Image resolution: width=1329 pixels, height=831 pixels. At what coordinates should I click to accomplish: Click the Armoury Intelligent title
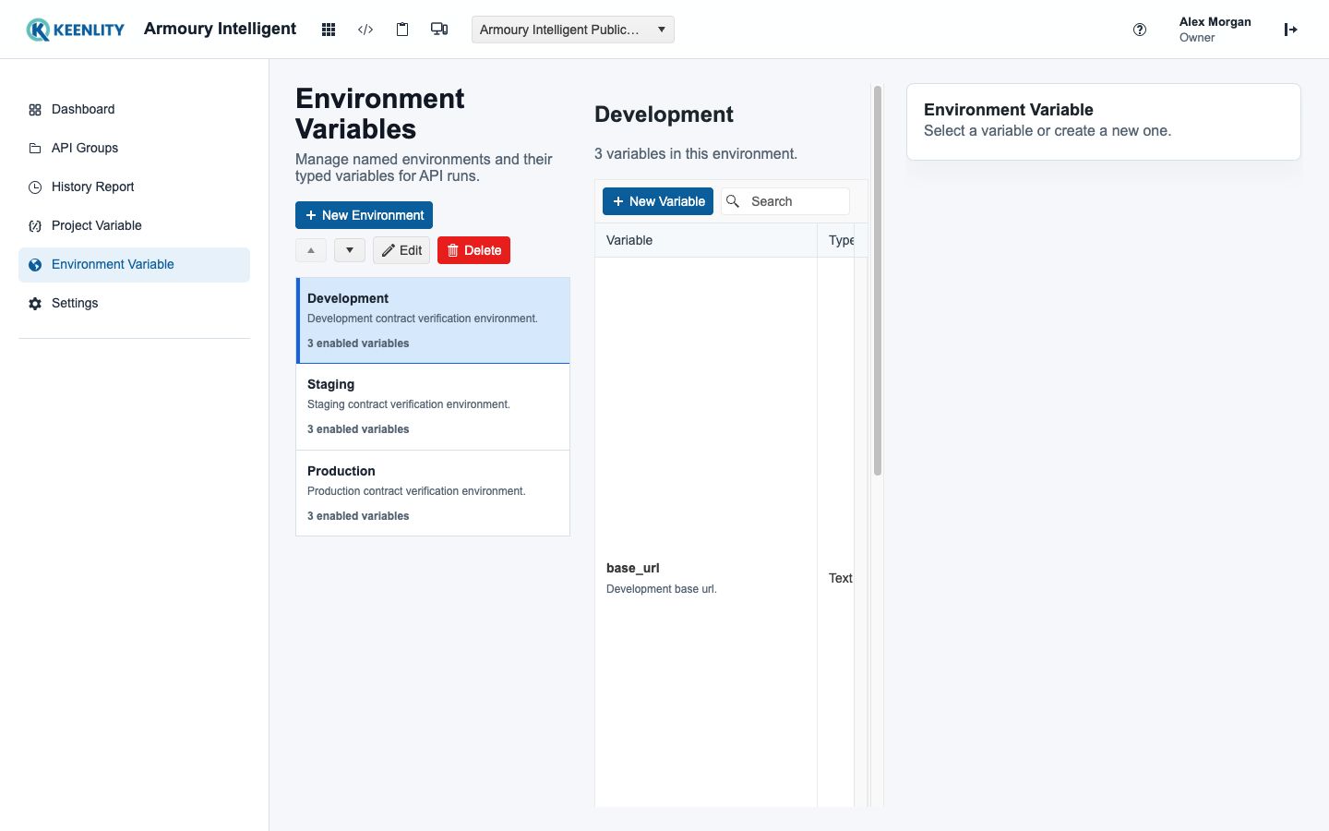coord(220,29)
